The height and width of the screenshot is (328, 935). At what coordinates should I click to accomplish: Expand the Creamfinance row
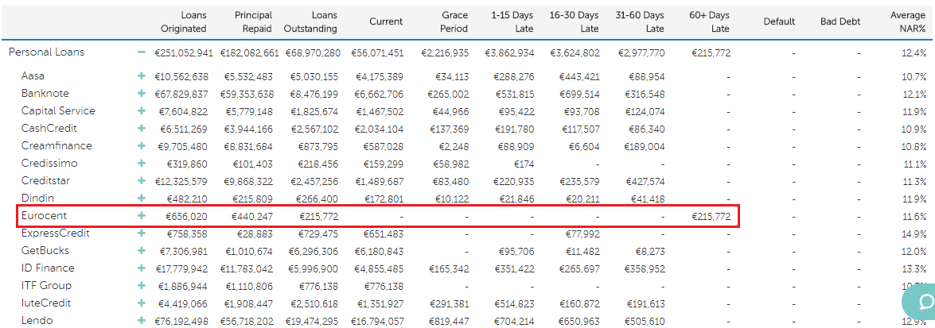pyautogui.click(x=142, y=146)
